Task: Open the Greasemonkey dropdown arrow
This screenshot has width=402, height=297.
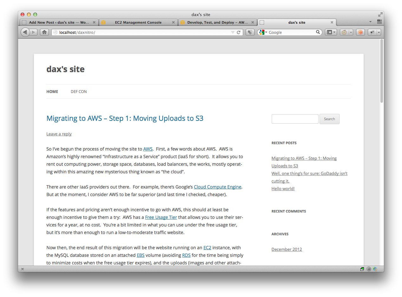Action: 351,32
